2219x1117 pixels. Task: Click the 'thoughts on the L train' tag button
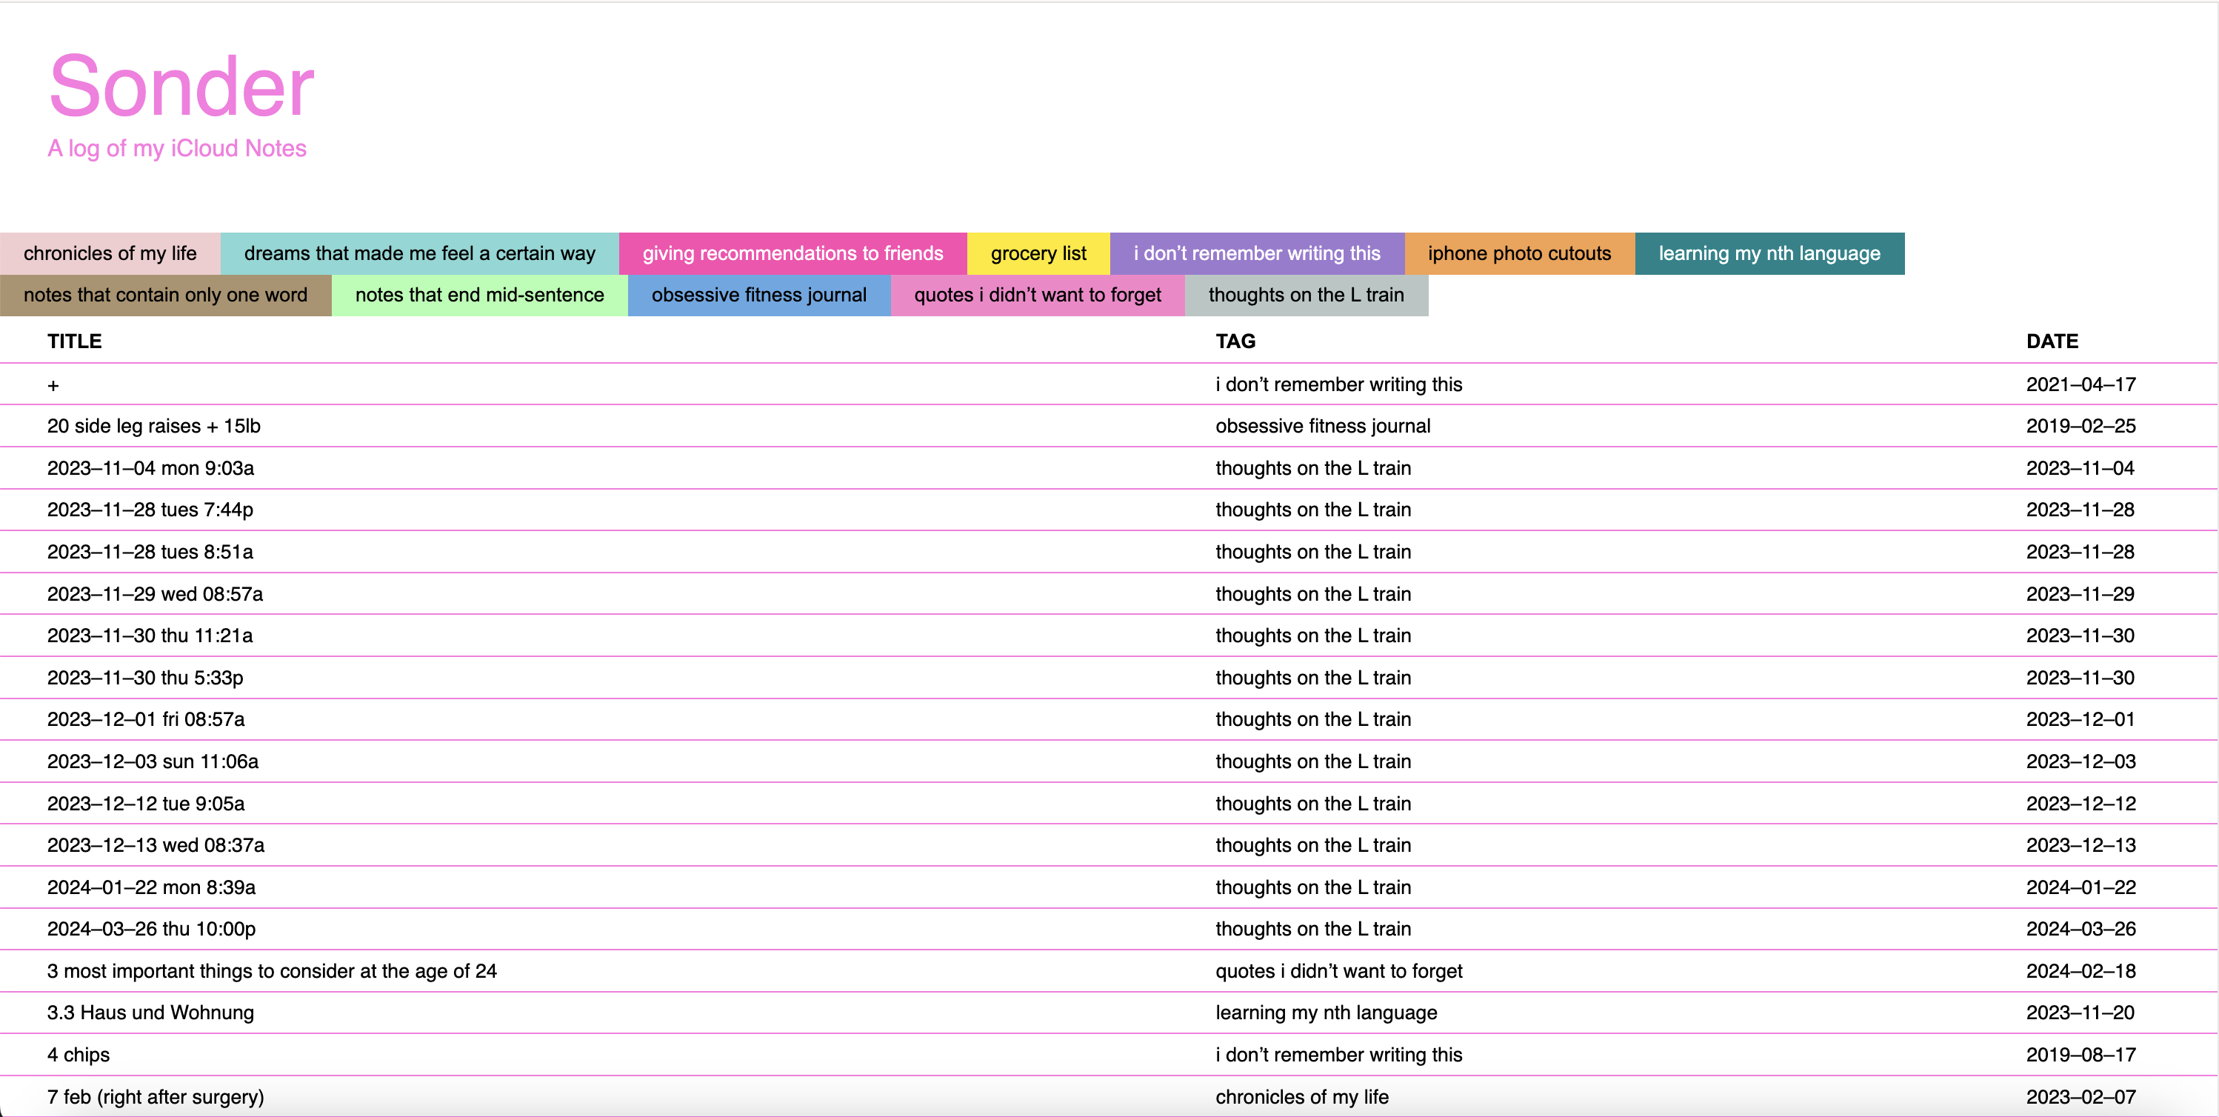(1305, 295)
